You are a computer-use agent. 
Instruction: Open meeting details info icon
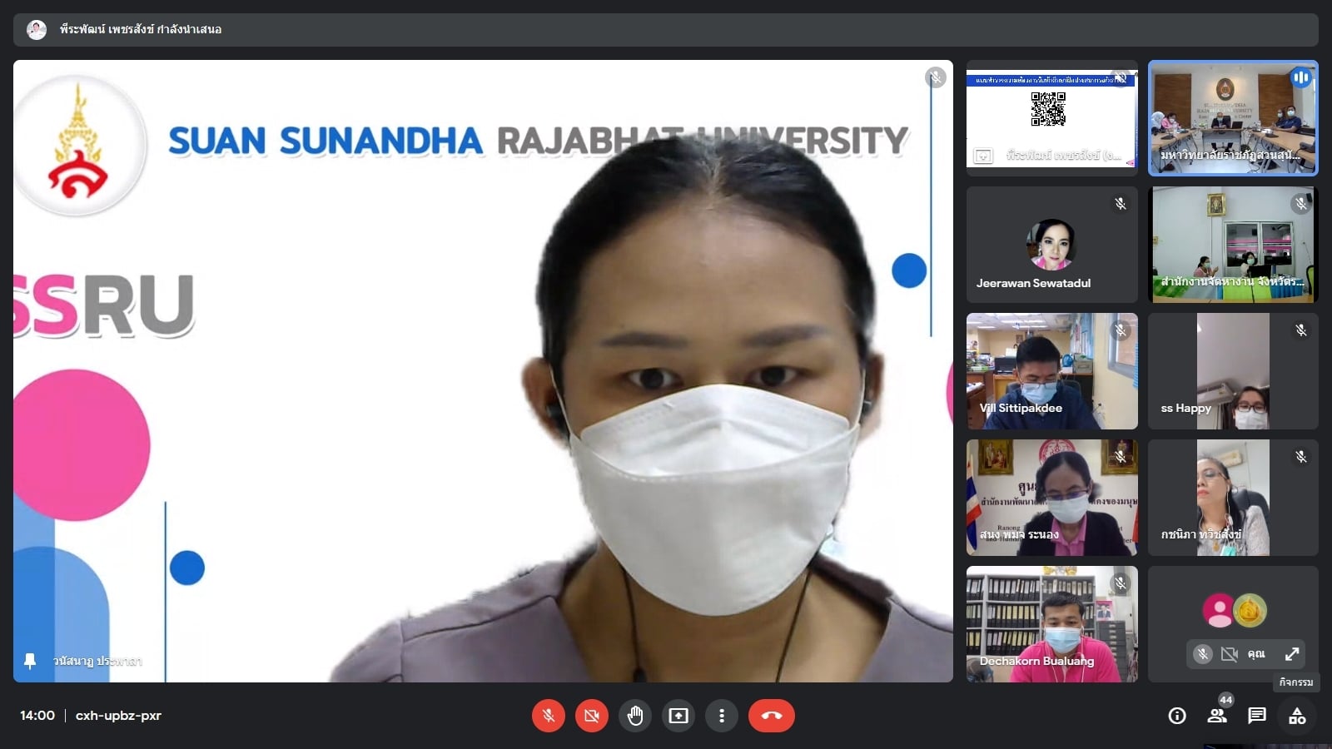[1176, 716]
